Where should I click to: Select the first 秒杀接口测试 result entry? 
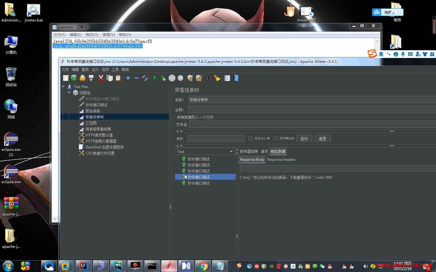199,159
